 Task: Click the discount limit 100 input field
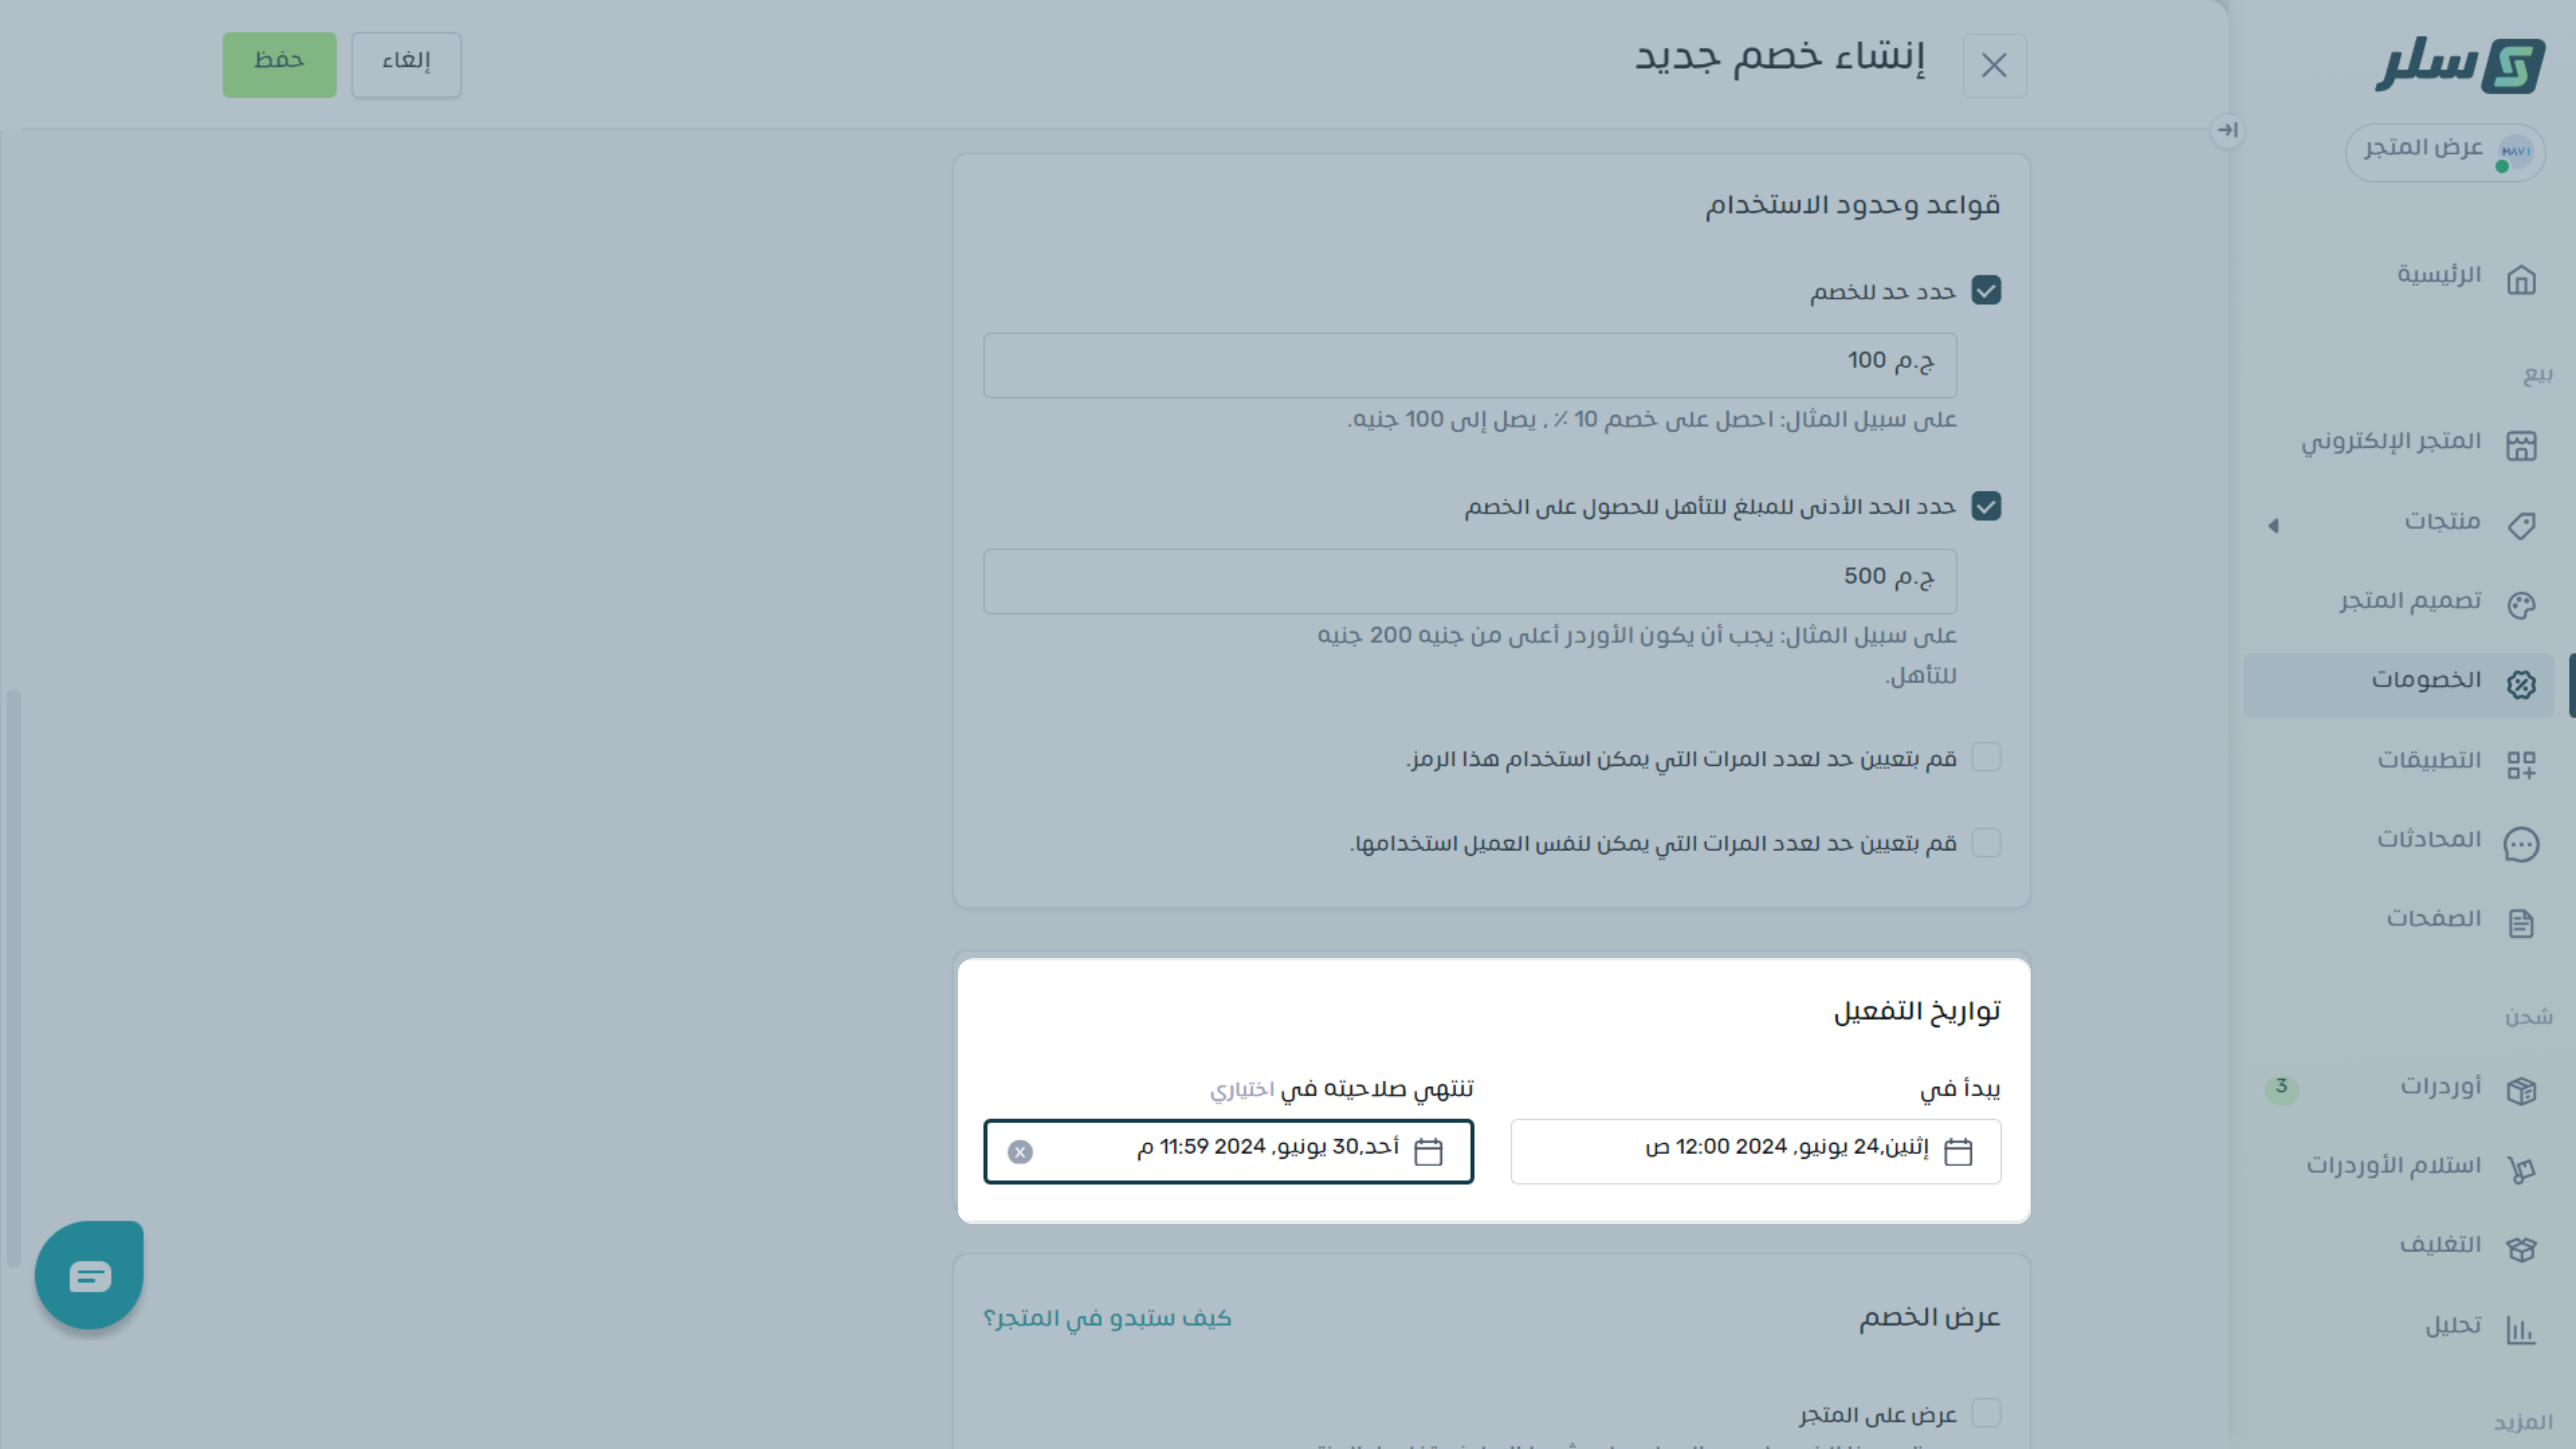coord(1469,365)
